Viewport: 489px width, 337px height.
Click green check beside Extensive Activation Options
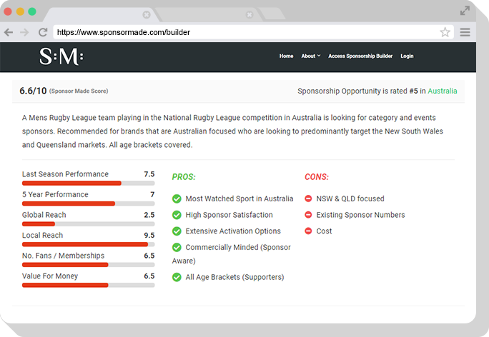pyautogui.click(x=177, y=231)
